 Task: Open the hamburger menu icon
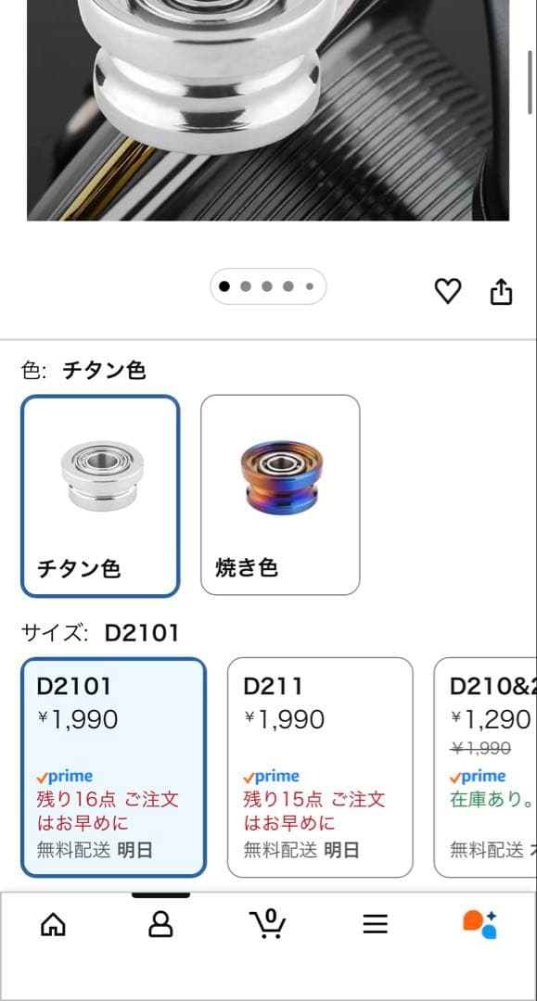(375, 924)
